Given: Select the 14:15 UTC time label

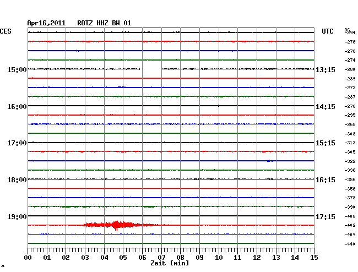Looking at the screenshot, I should pos(326,107).
